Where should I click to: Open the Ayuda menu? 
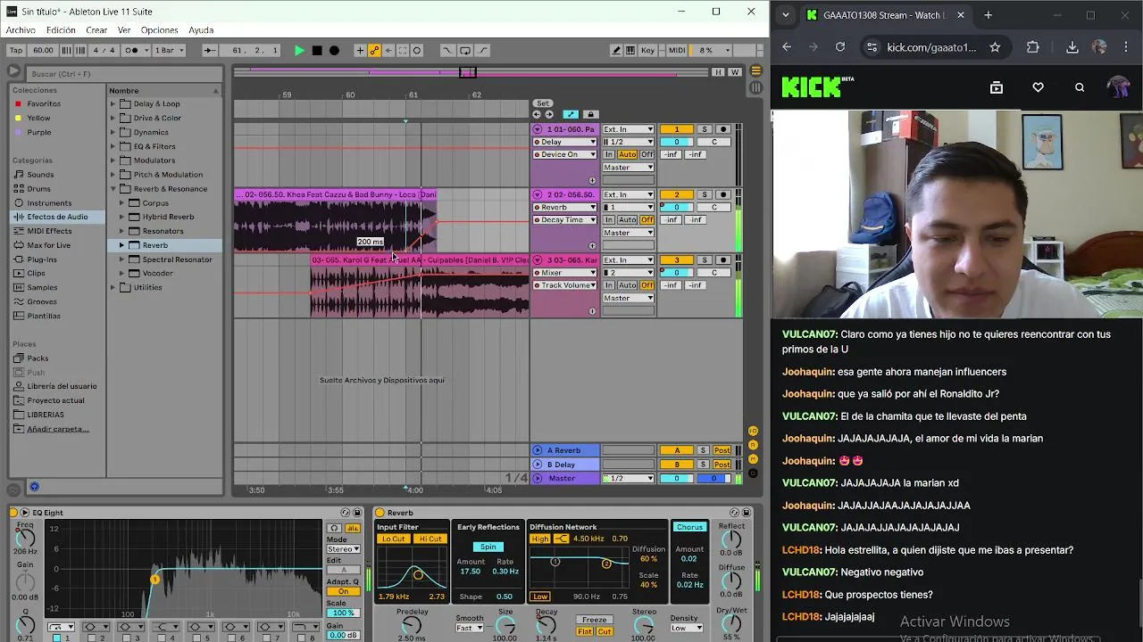pos(201,30)
